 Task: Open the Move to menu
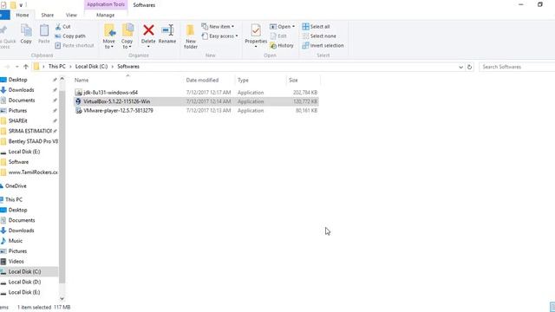click(x=108, y=36)
